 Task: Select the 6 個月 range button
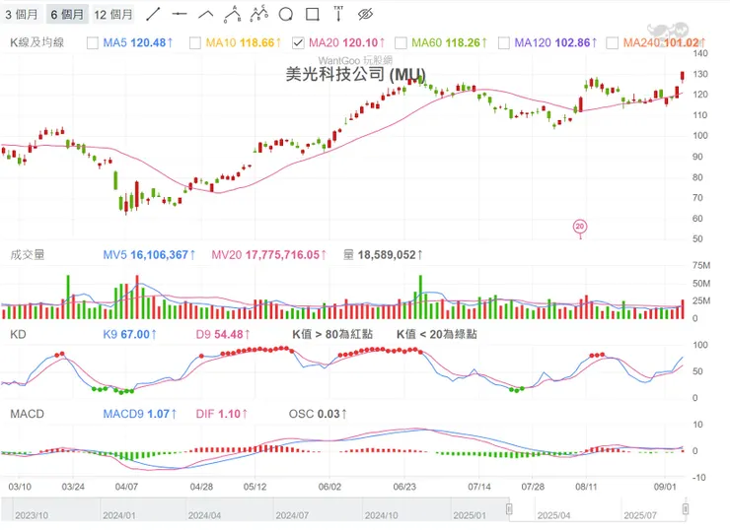pos(67,15)
